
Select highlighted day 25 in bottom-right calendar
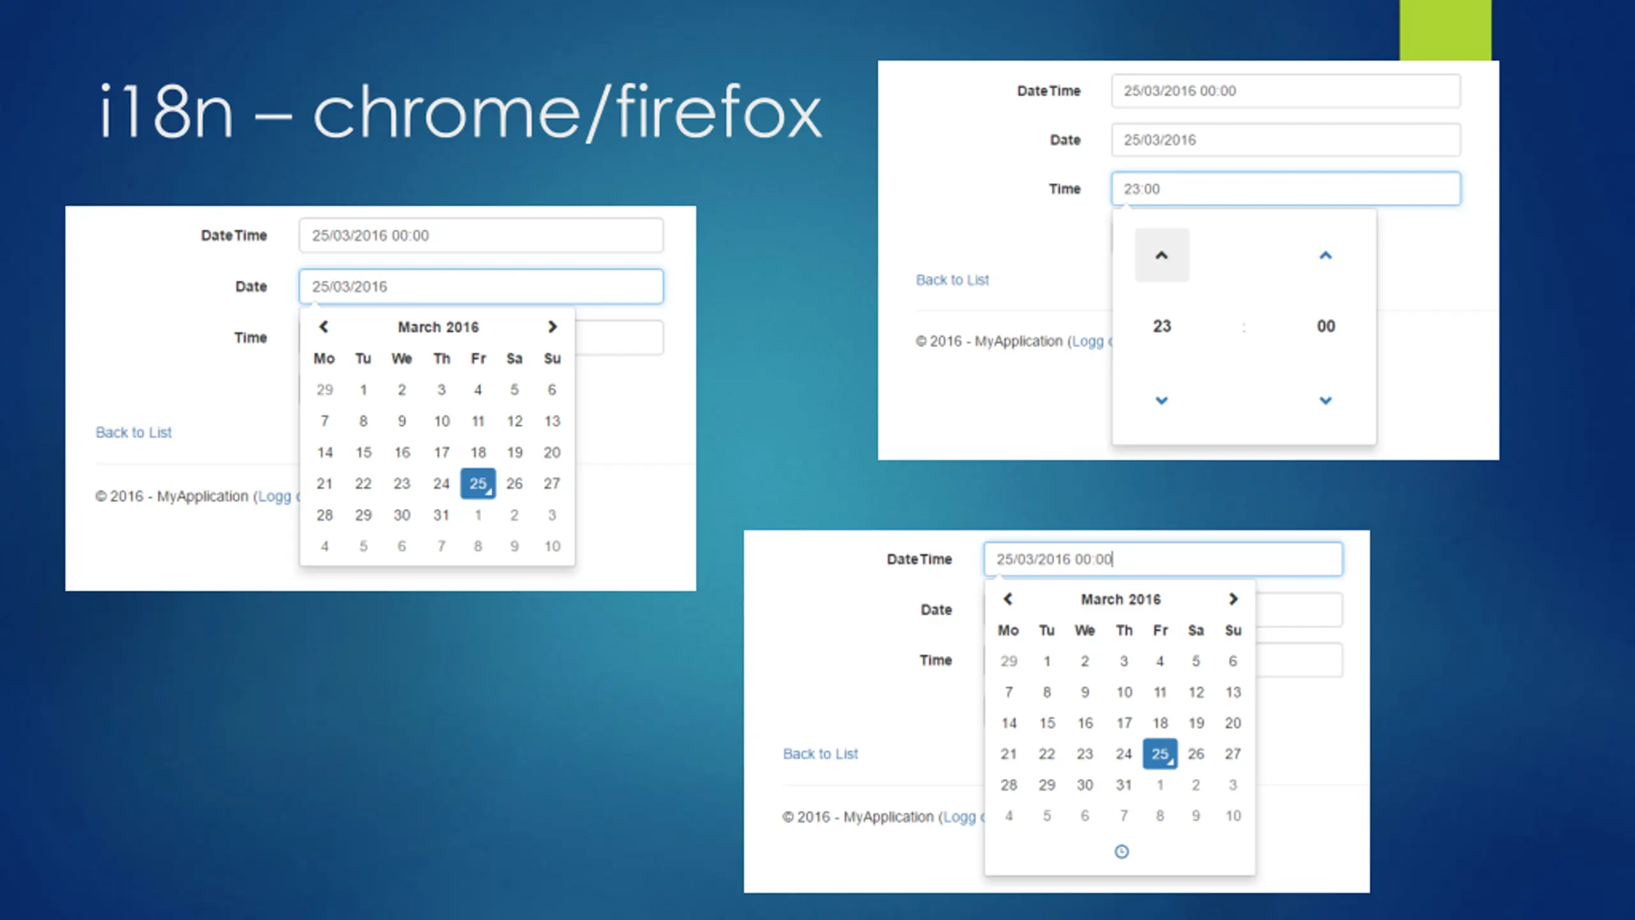click(1160, 754)
